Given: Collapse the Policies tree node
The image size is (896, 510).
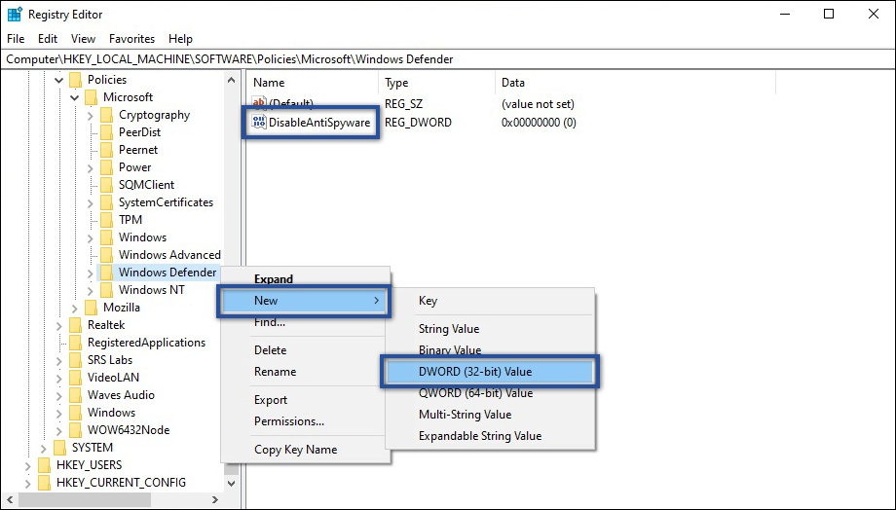Looking at the screenshot, I should click(58, 80).
